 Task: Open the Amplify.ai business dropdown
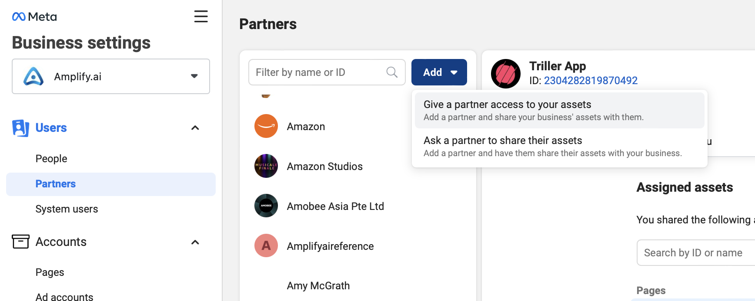tap(111, 76)
